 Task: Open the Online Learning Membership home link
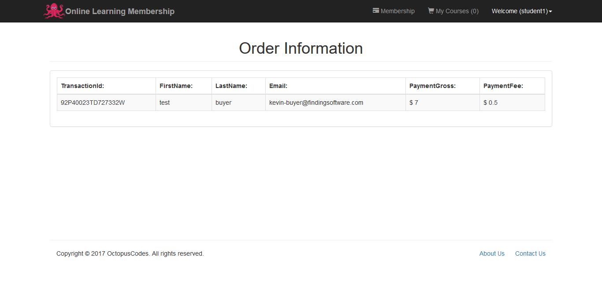(x=119, y=11)
